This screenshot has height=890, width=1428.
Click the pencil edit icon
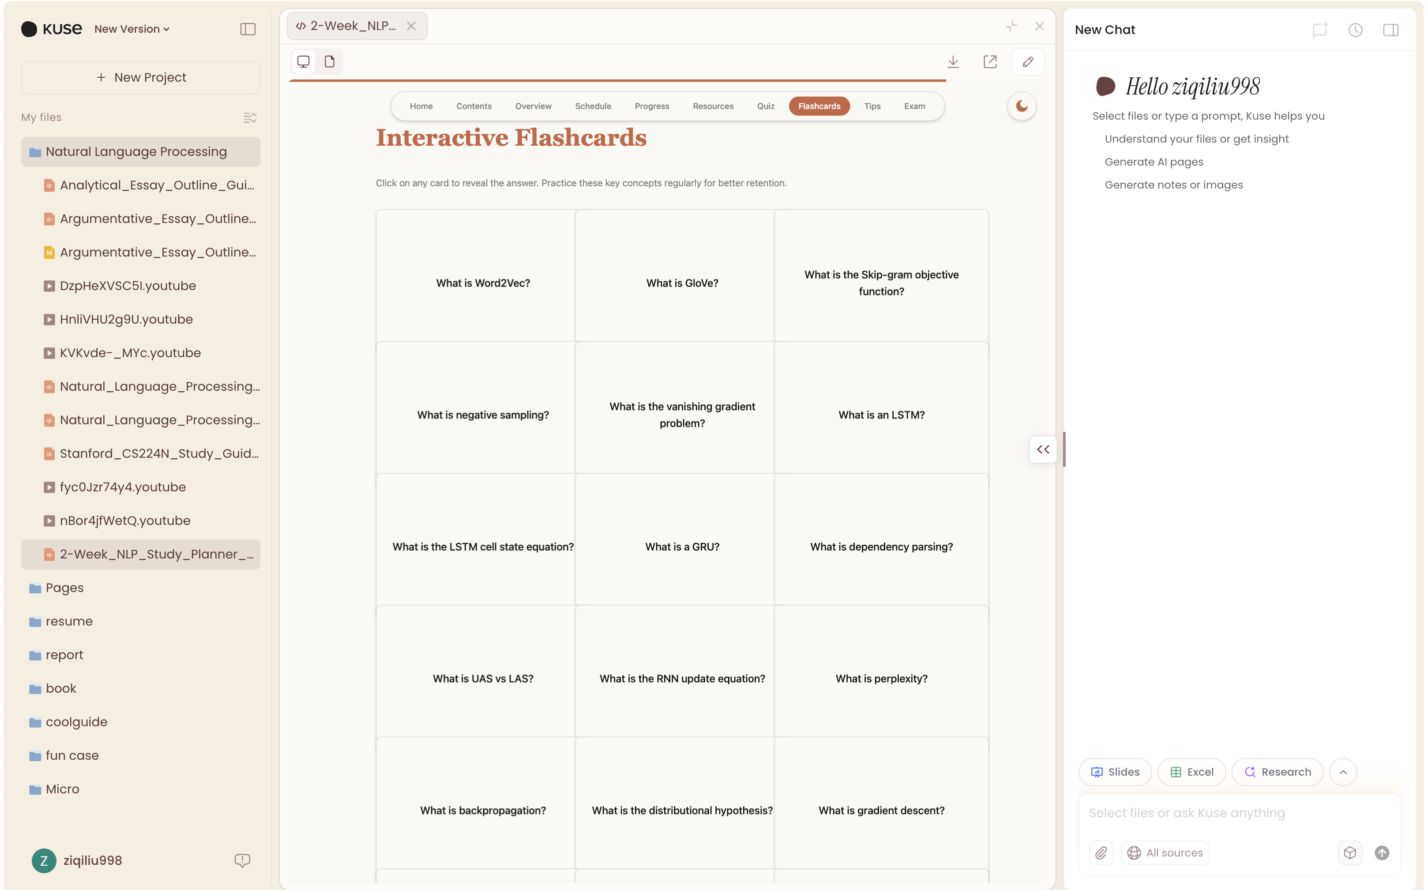click(x=1028, y=62)
